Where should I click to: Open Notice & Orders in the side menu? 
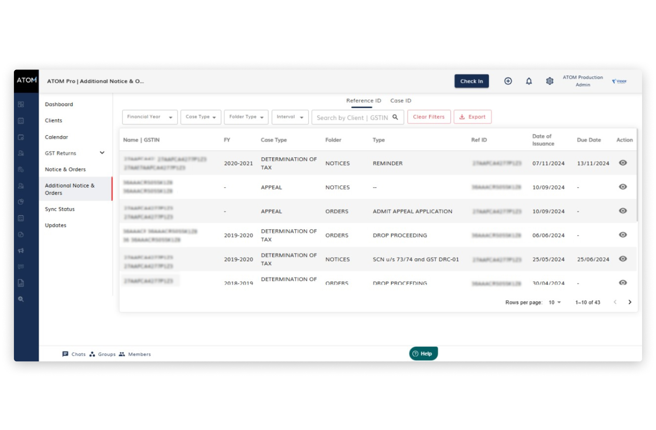click(65, 169)
